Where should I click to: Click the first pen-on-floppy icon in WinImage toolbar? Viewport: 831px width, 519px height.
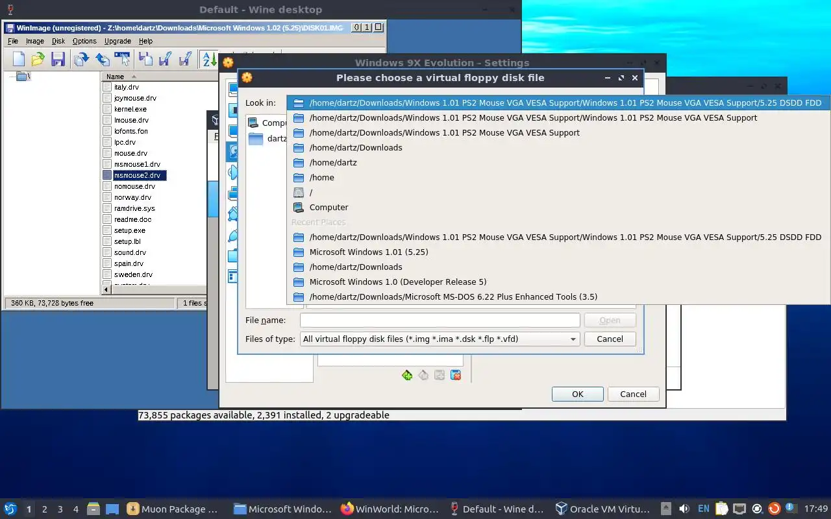pyautogui.click(x=165, y=60)
